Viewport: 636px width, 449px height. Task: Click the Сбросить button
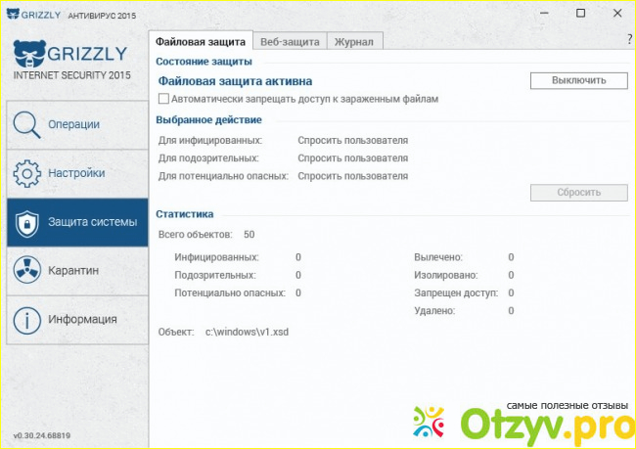point(578,192)
